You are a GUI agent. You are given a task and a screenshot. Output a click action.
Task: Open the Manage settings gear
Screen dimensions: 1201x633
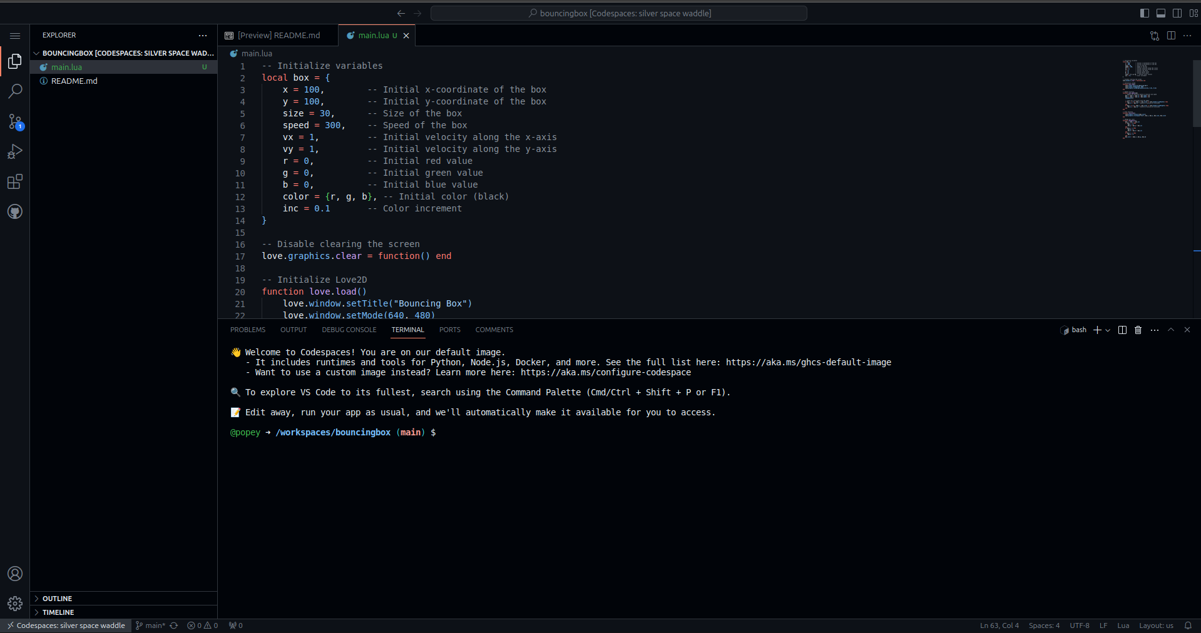pyautogui.click(x=15, y=604)
